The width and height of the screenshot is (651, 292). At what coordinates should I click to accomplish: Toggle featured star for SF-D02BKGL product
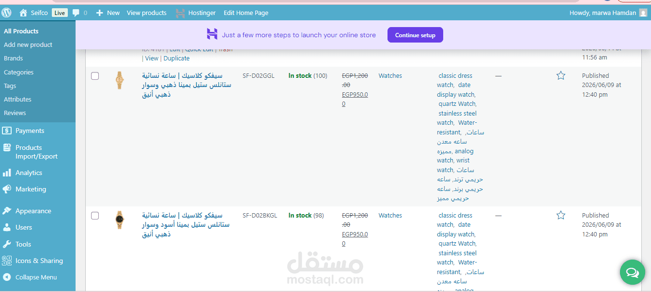561,215
